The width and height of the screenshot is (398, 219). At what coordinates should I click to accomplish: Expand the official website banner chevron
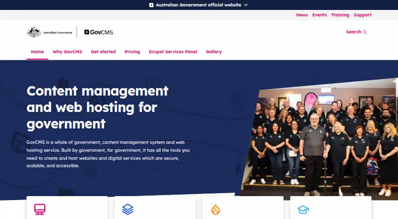point(246,5)
